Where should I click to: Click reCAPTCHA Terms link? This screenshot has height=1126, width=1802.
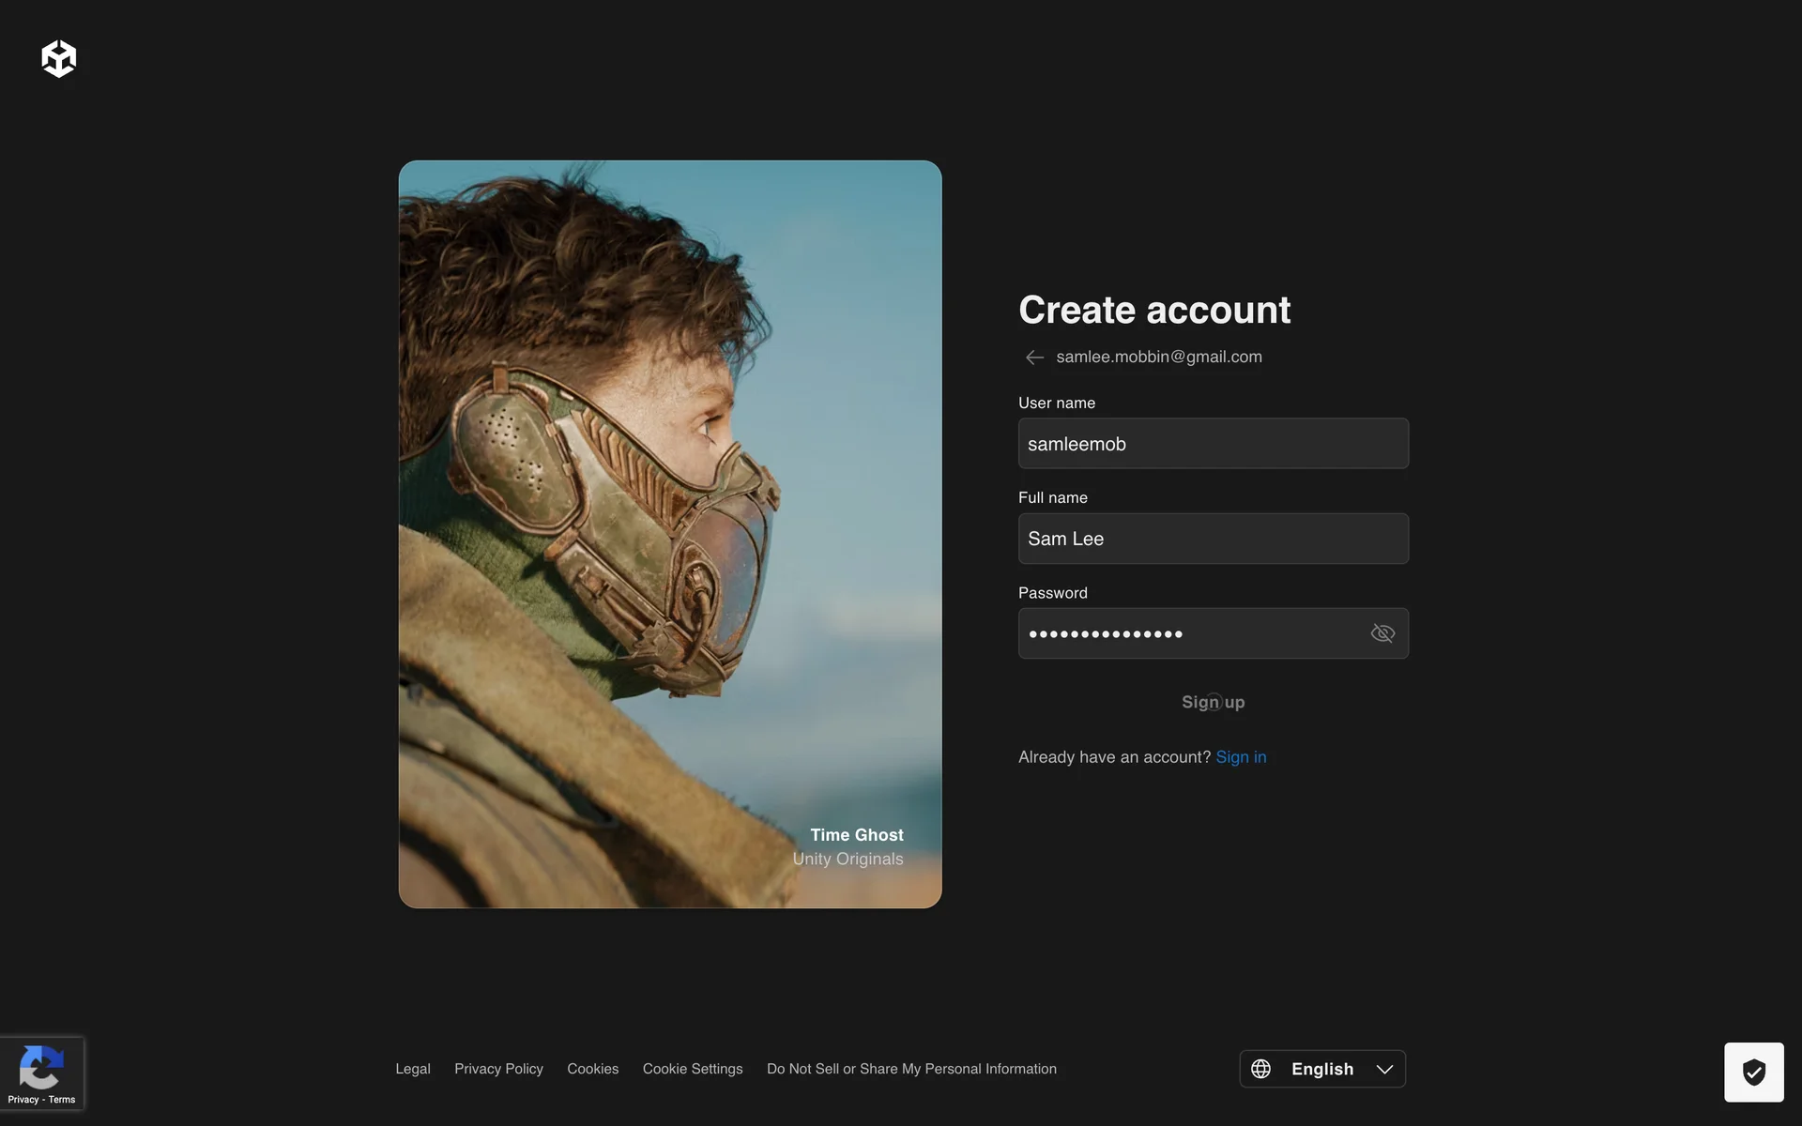click(62, 1100)
